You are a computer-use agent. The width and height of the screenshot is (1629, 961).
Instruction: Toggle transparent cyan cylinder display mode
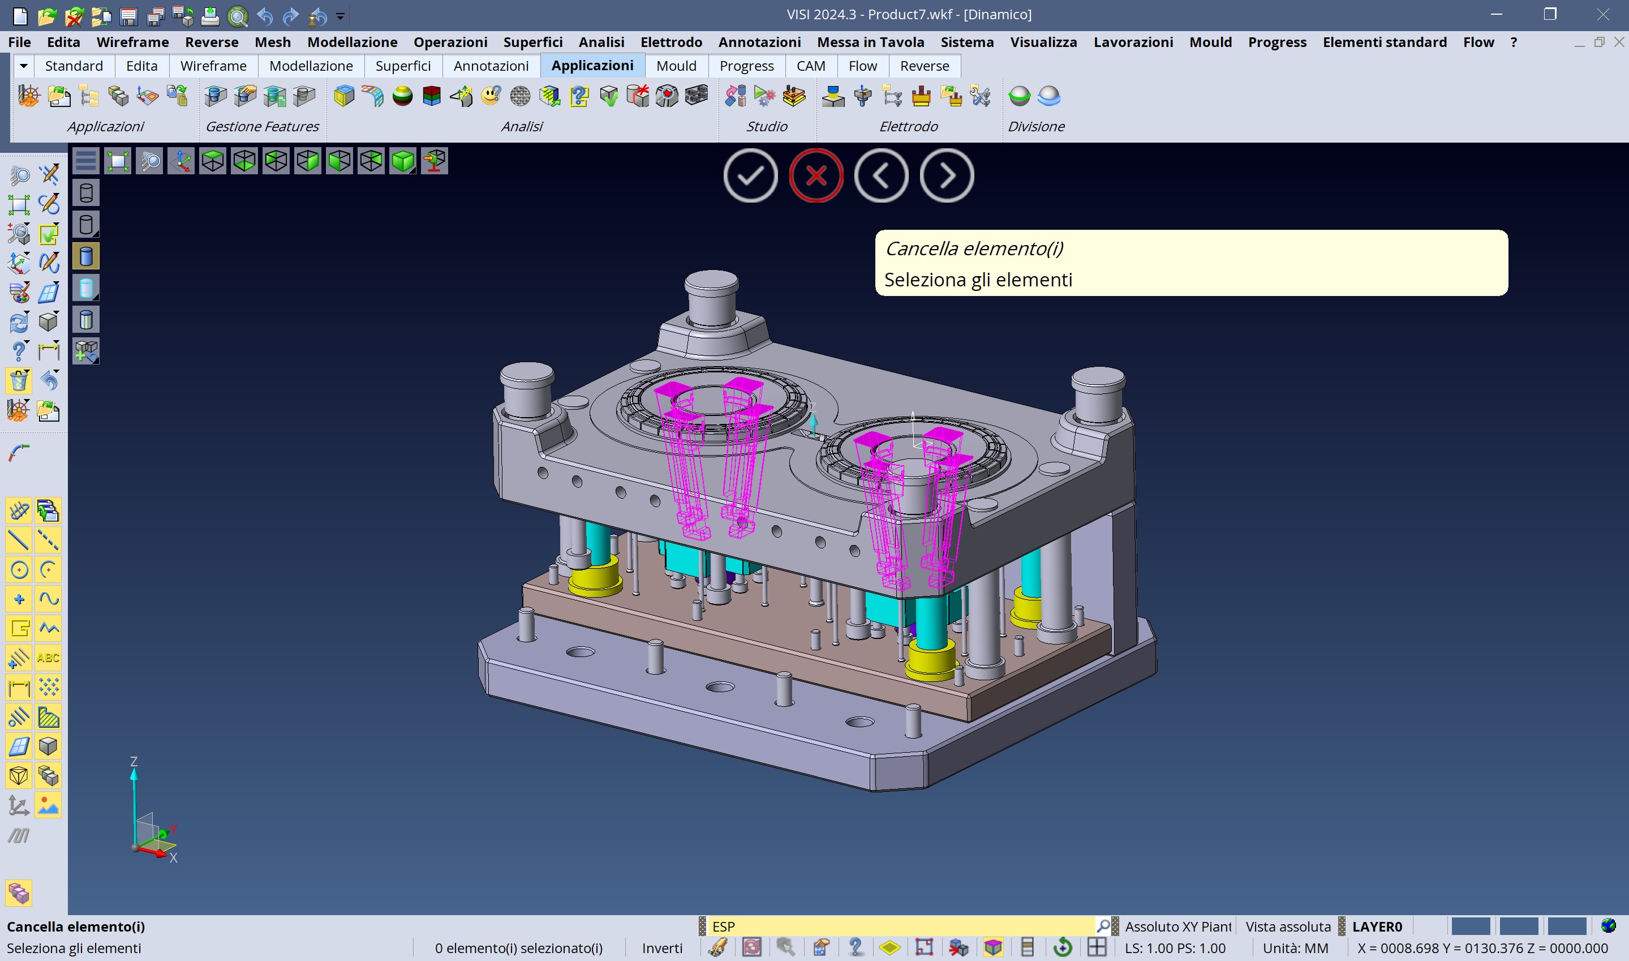pyautogui.click(x=86, y=288)
